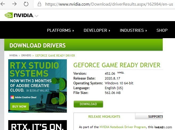Go to the NVIDIA breadcrumb link

click(13, 56)
